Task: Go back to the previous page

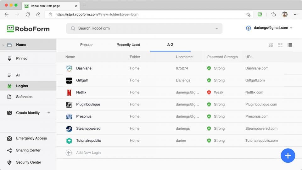Action: tap(7, 14)
